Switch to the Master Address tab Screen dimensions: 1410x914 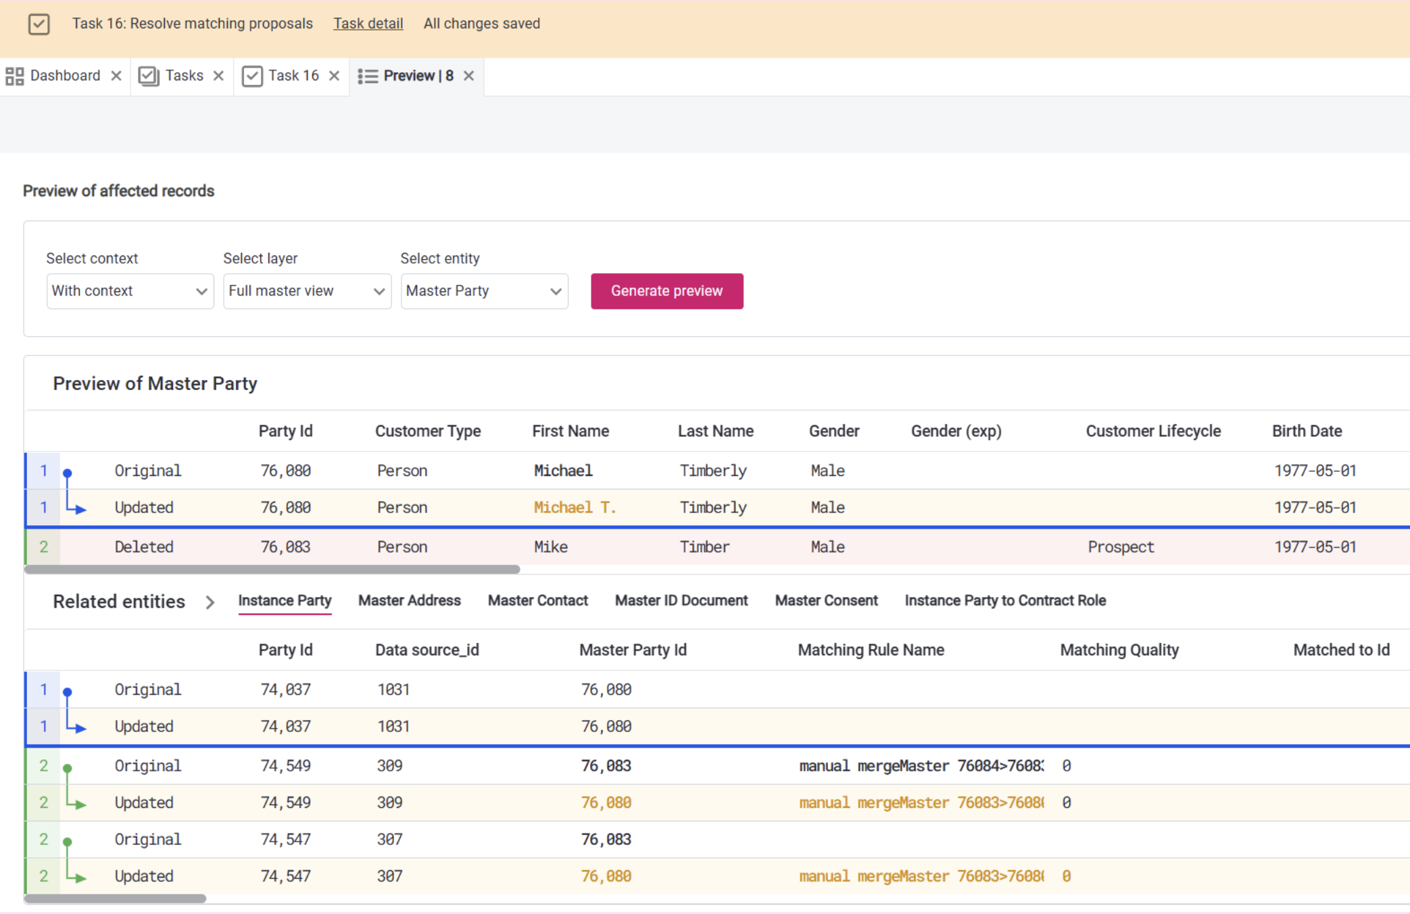[x=409, y=600]
